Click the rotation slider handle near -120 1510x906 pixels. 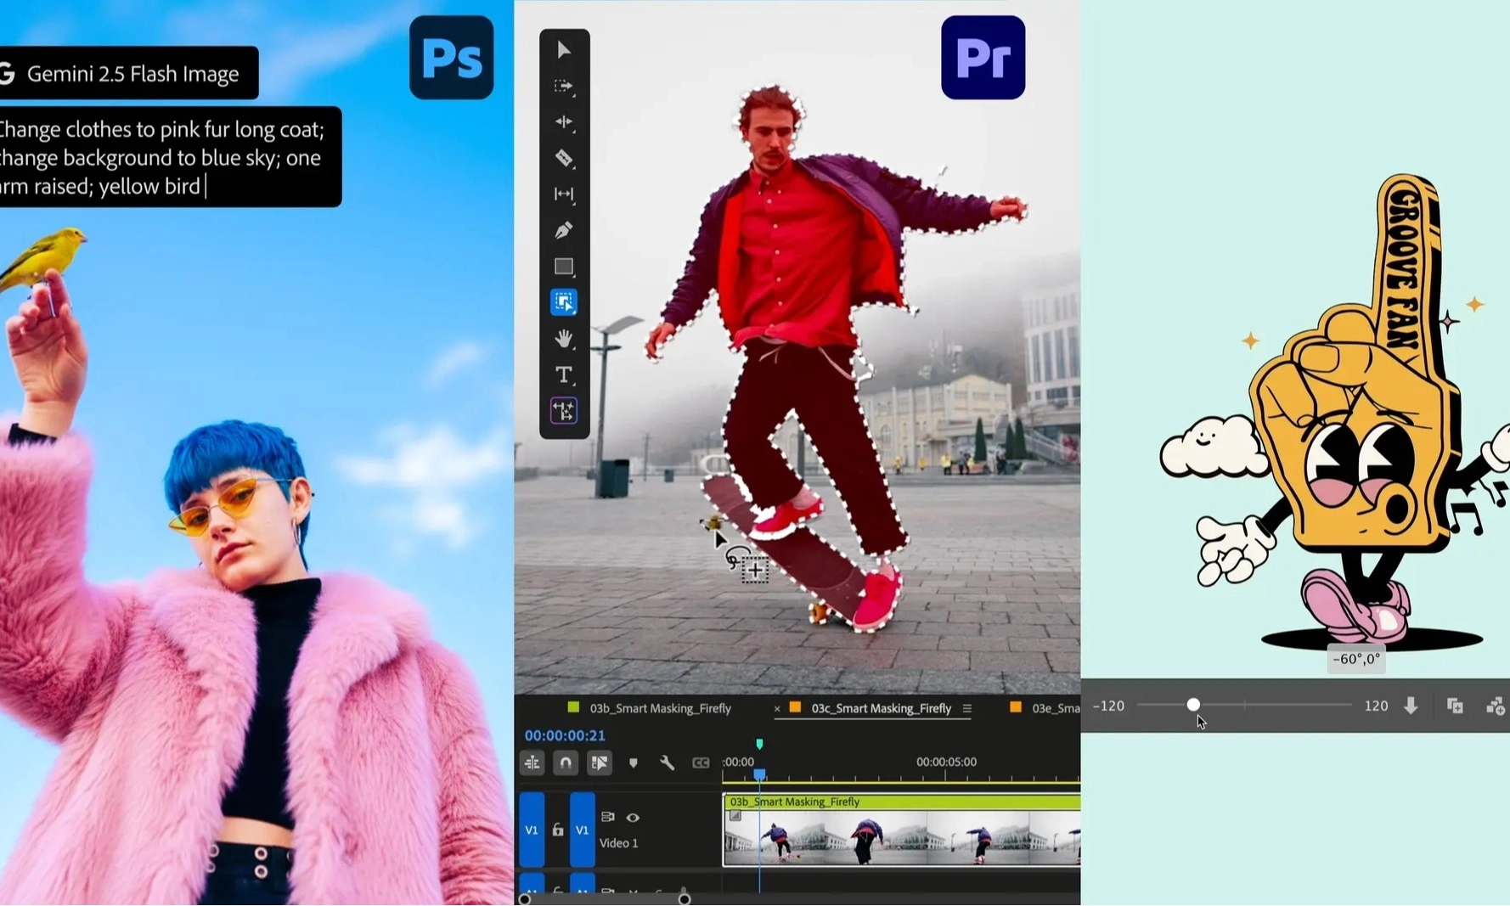click(x=1194, y=705)
